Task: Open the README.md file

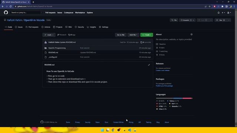Action: pyautogui.click(x=53, y=52)
